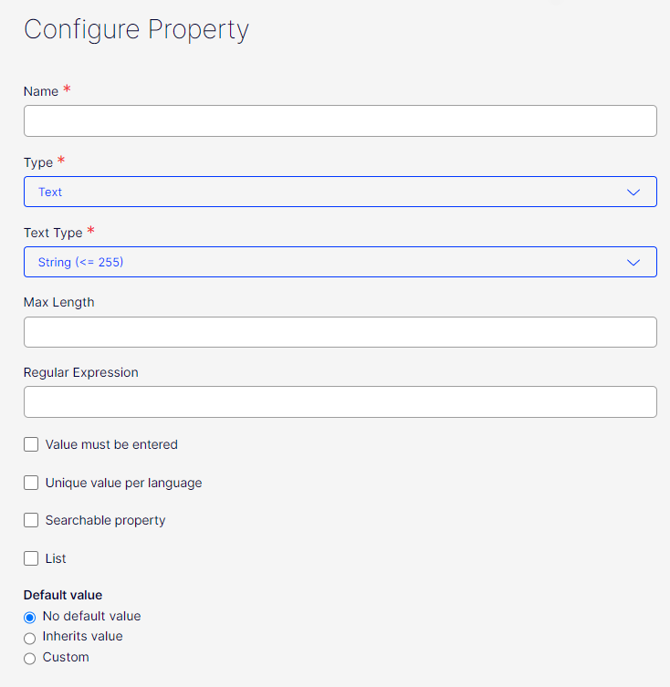Select the Custom default value radio
Image resolution: width=670 pixels, height=687 pixels.
[30, 658]
